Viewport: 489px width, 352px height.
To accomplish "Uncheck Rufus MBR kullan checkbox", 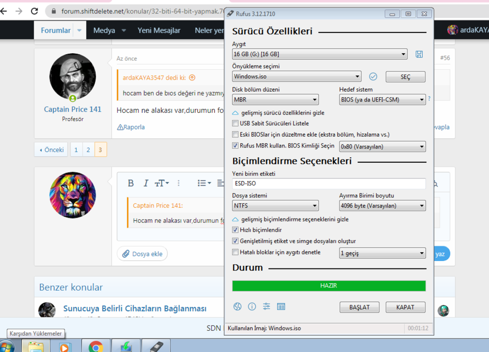I will tap(235, 145).
